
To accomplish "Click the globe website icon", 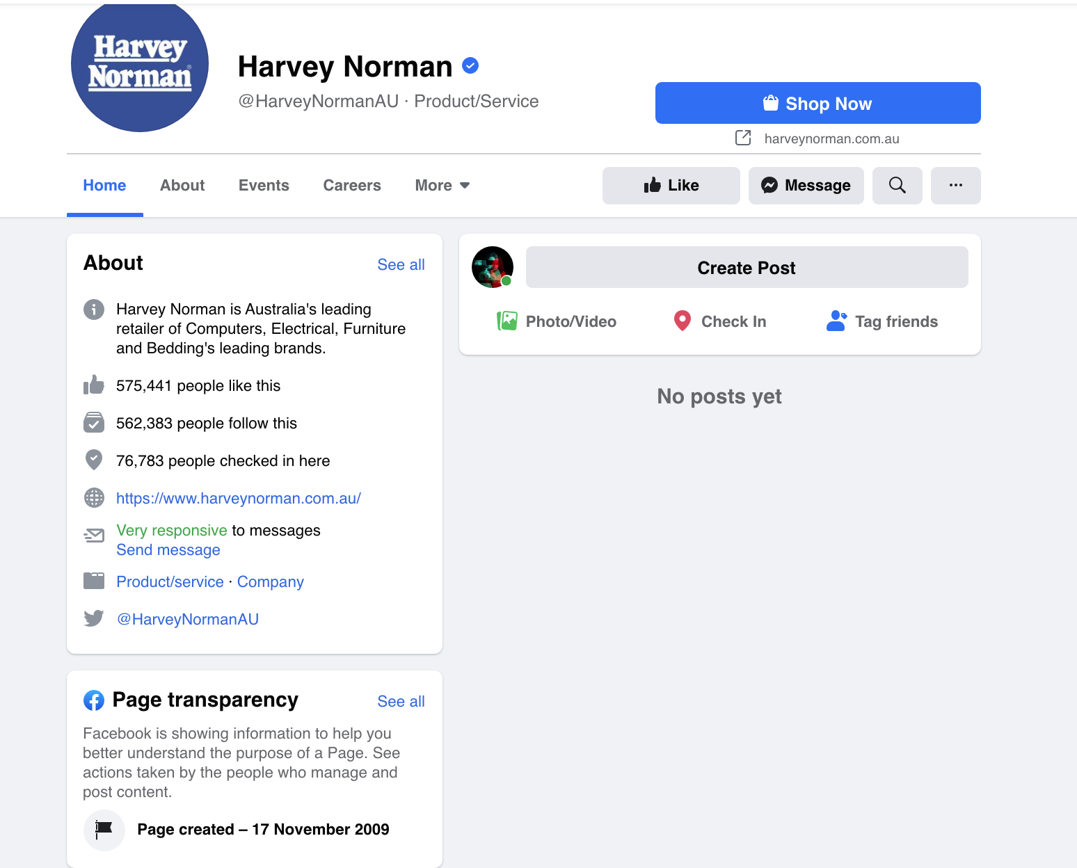I will pyautogui.click(x=94, y=497).
